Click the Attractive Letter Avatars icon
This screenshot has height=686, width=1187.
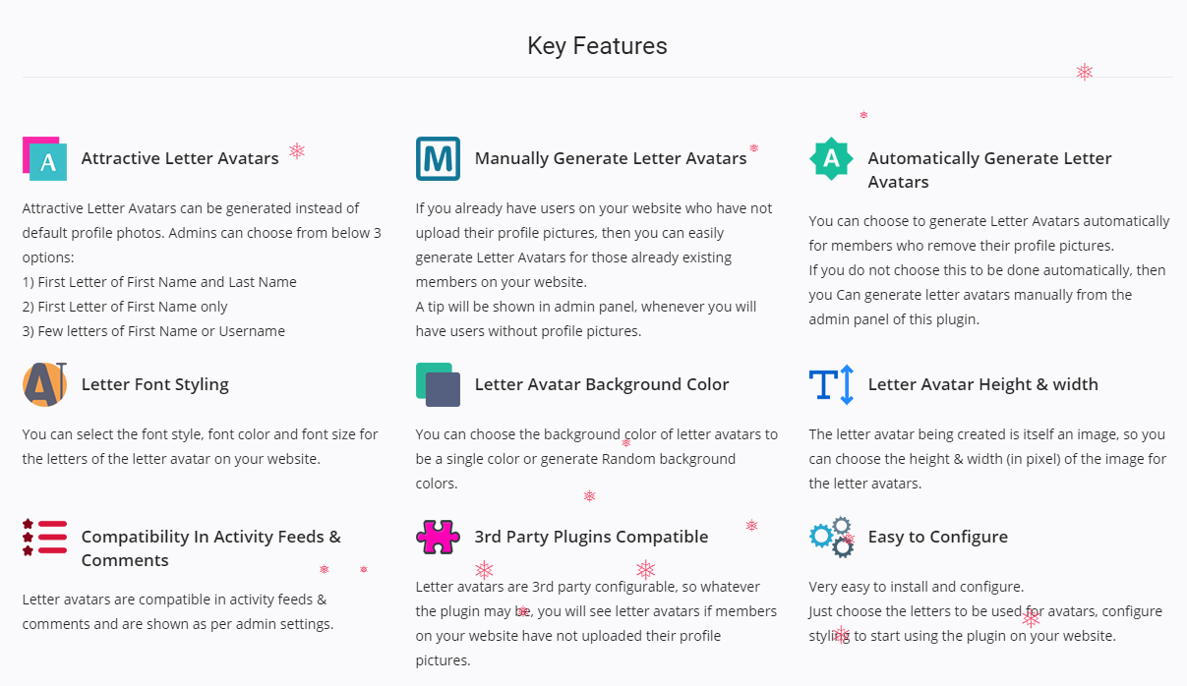[x=44, y=158]
